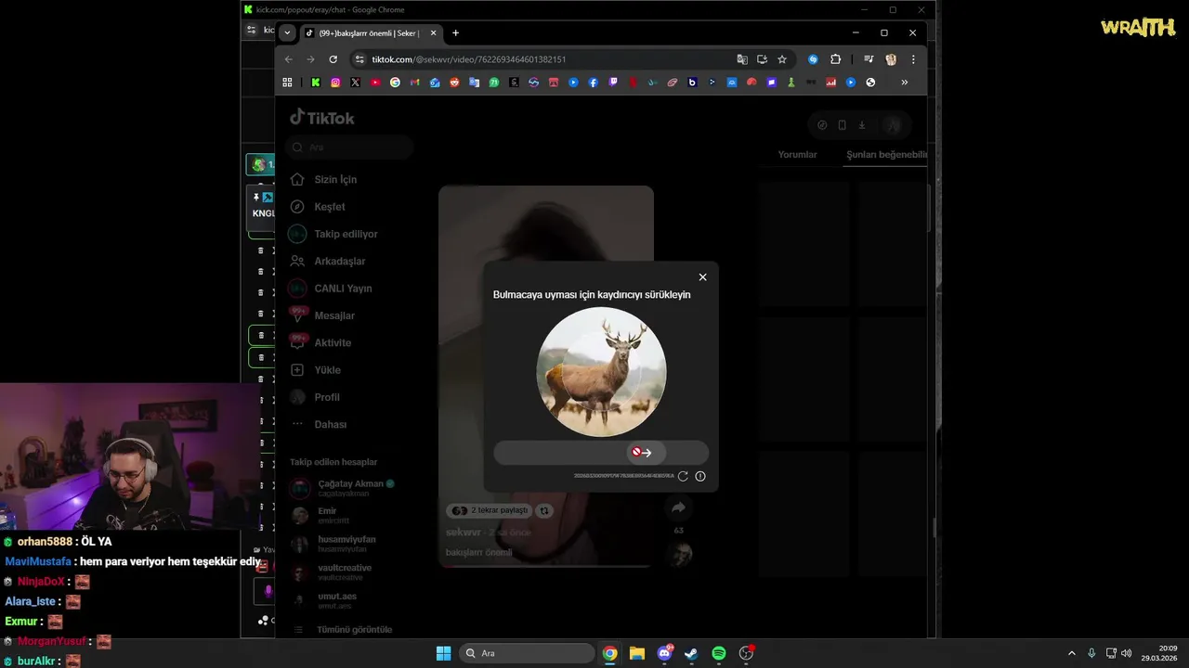Image resolution: width=1189 pixels, height=668 pixels.
Task: Click the TikTok Ara search field
Action: 349,147
